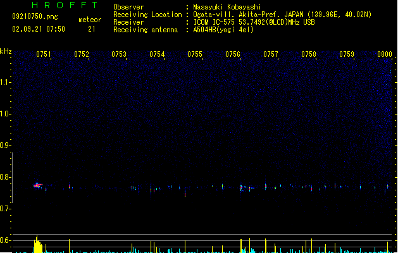Image resolution: width=398 pixels, height=253 pixels.
Task: Click the 0757 time marker
Action: coord(271,54)
